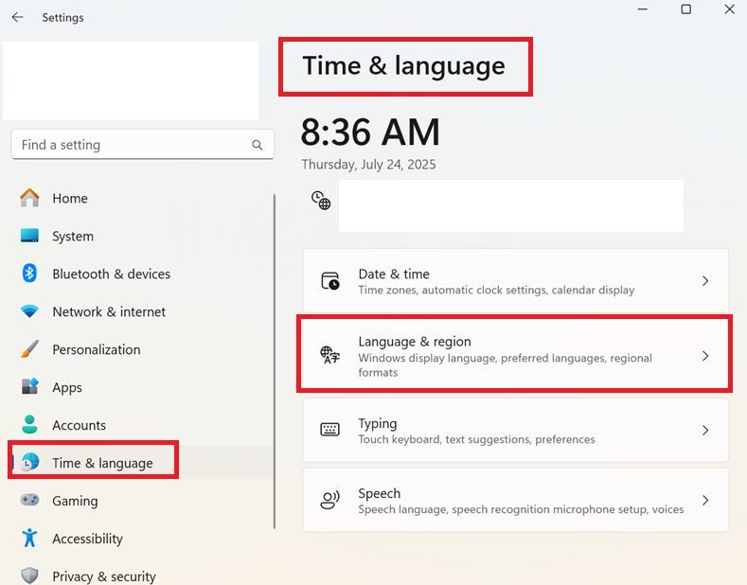Click the Bluetooth icon in sidebar
This screenshot has height=585, width=747.
pyautogui.click(x=29, y=274)
